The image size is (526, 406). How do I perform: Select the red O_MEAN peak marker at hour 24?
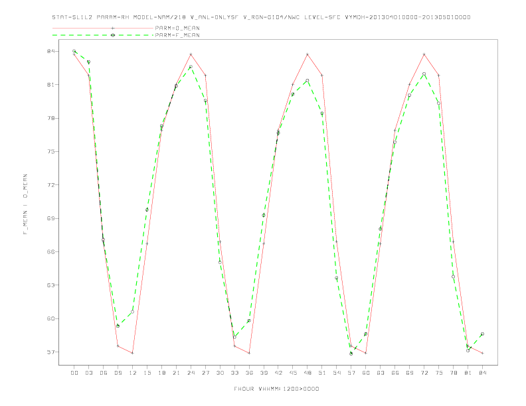click(x=191, y=54)
